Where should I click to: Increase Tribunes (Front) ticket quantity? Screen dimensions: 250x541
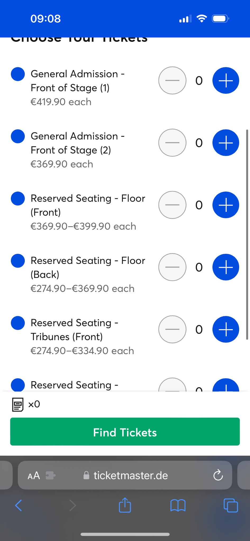tap(226, 329)
